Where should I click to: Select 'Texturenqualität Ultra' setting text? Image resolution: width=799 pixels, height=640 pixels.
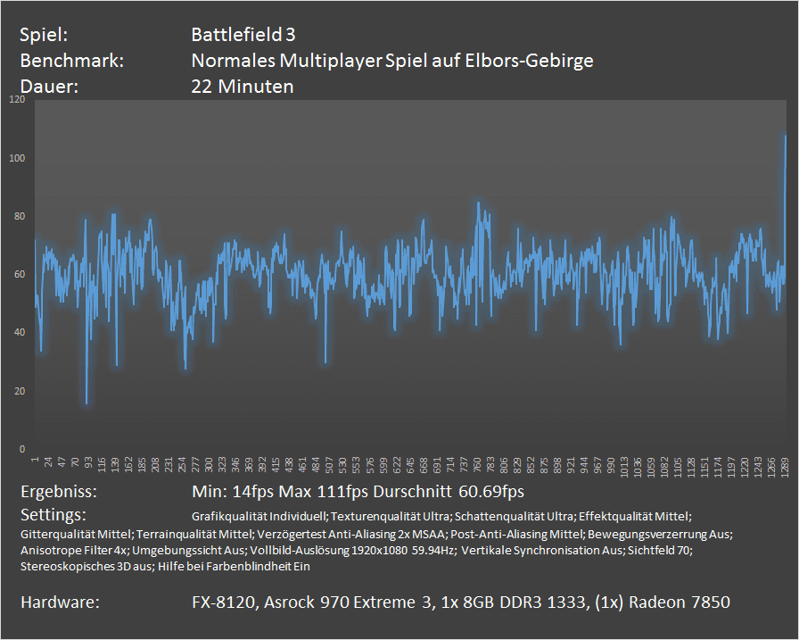[x=390, y=517]
